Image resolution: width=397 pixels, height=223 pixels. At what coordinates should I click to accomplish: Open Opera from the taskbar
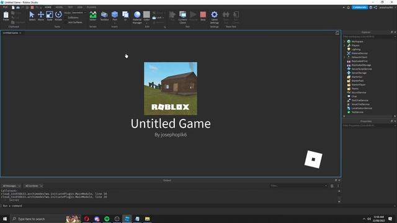[x=87, y=219]
